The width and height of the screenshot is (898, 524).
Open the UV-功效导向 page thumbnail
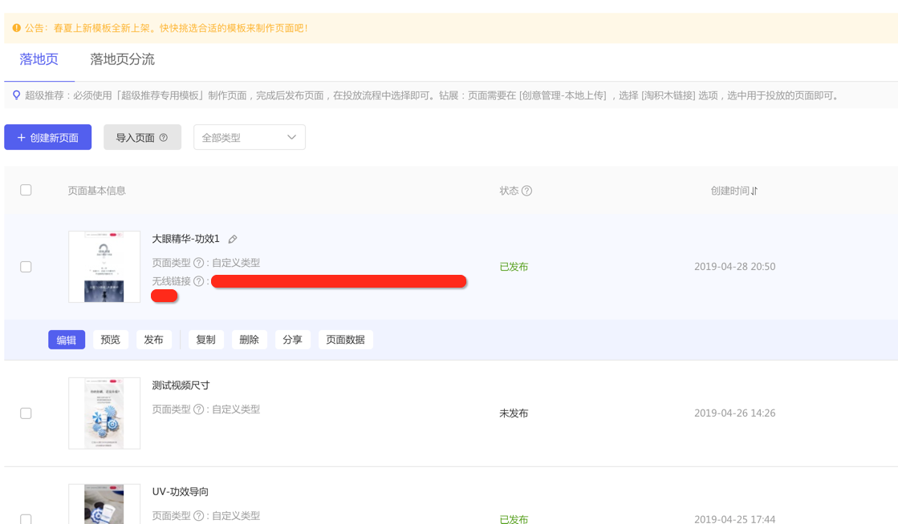104,504
